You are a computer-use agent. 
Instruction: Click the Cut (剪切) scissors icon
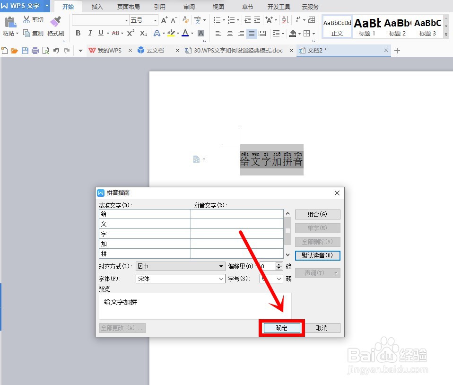click(x=26, y=20)
